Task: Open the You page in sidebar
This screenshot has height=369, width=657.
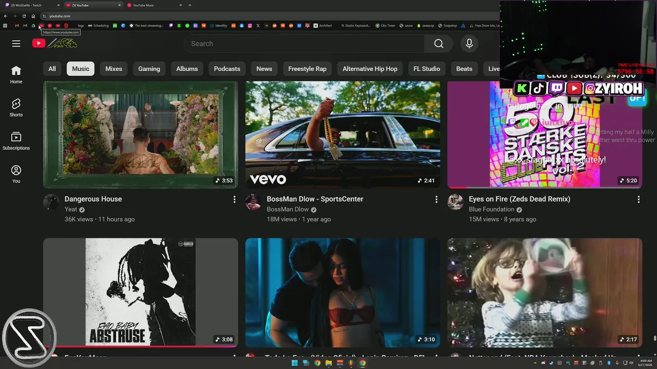Action: click(x=16, y=174)
